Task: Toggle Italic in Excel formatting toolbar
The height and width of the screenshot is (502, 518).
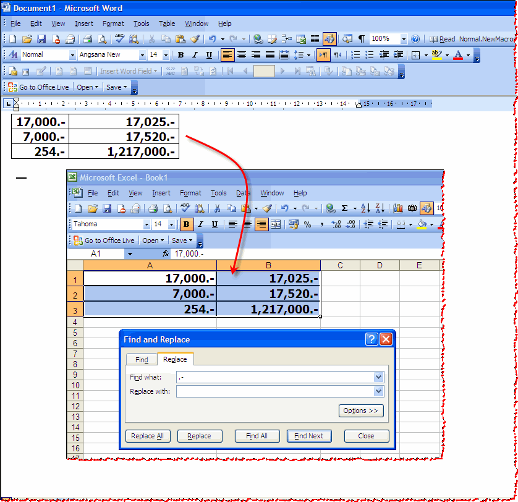Action: click(x=200, y=224)
